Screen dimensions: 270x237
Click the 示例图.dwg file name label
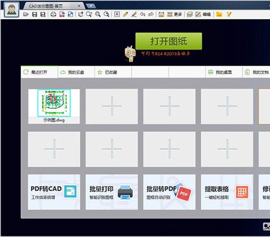pos(54,120)
